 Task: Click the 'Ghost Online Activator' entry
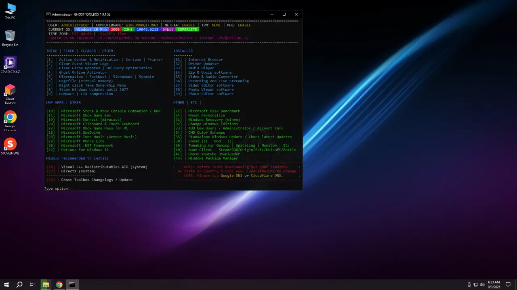(x=76, y=72)
